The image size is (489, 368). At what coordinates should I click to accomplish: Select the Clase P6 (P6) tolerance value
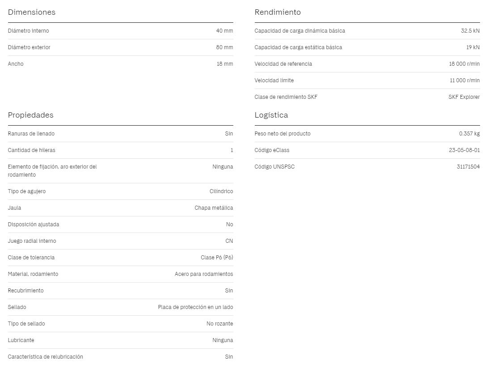[x=217, y=257]
